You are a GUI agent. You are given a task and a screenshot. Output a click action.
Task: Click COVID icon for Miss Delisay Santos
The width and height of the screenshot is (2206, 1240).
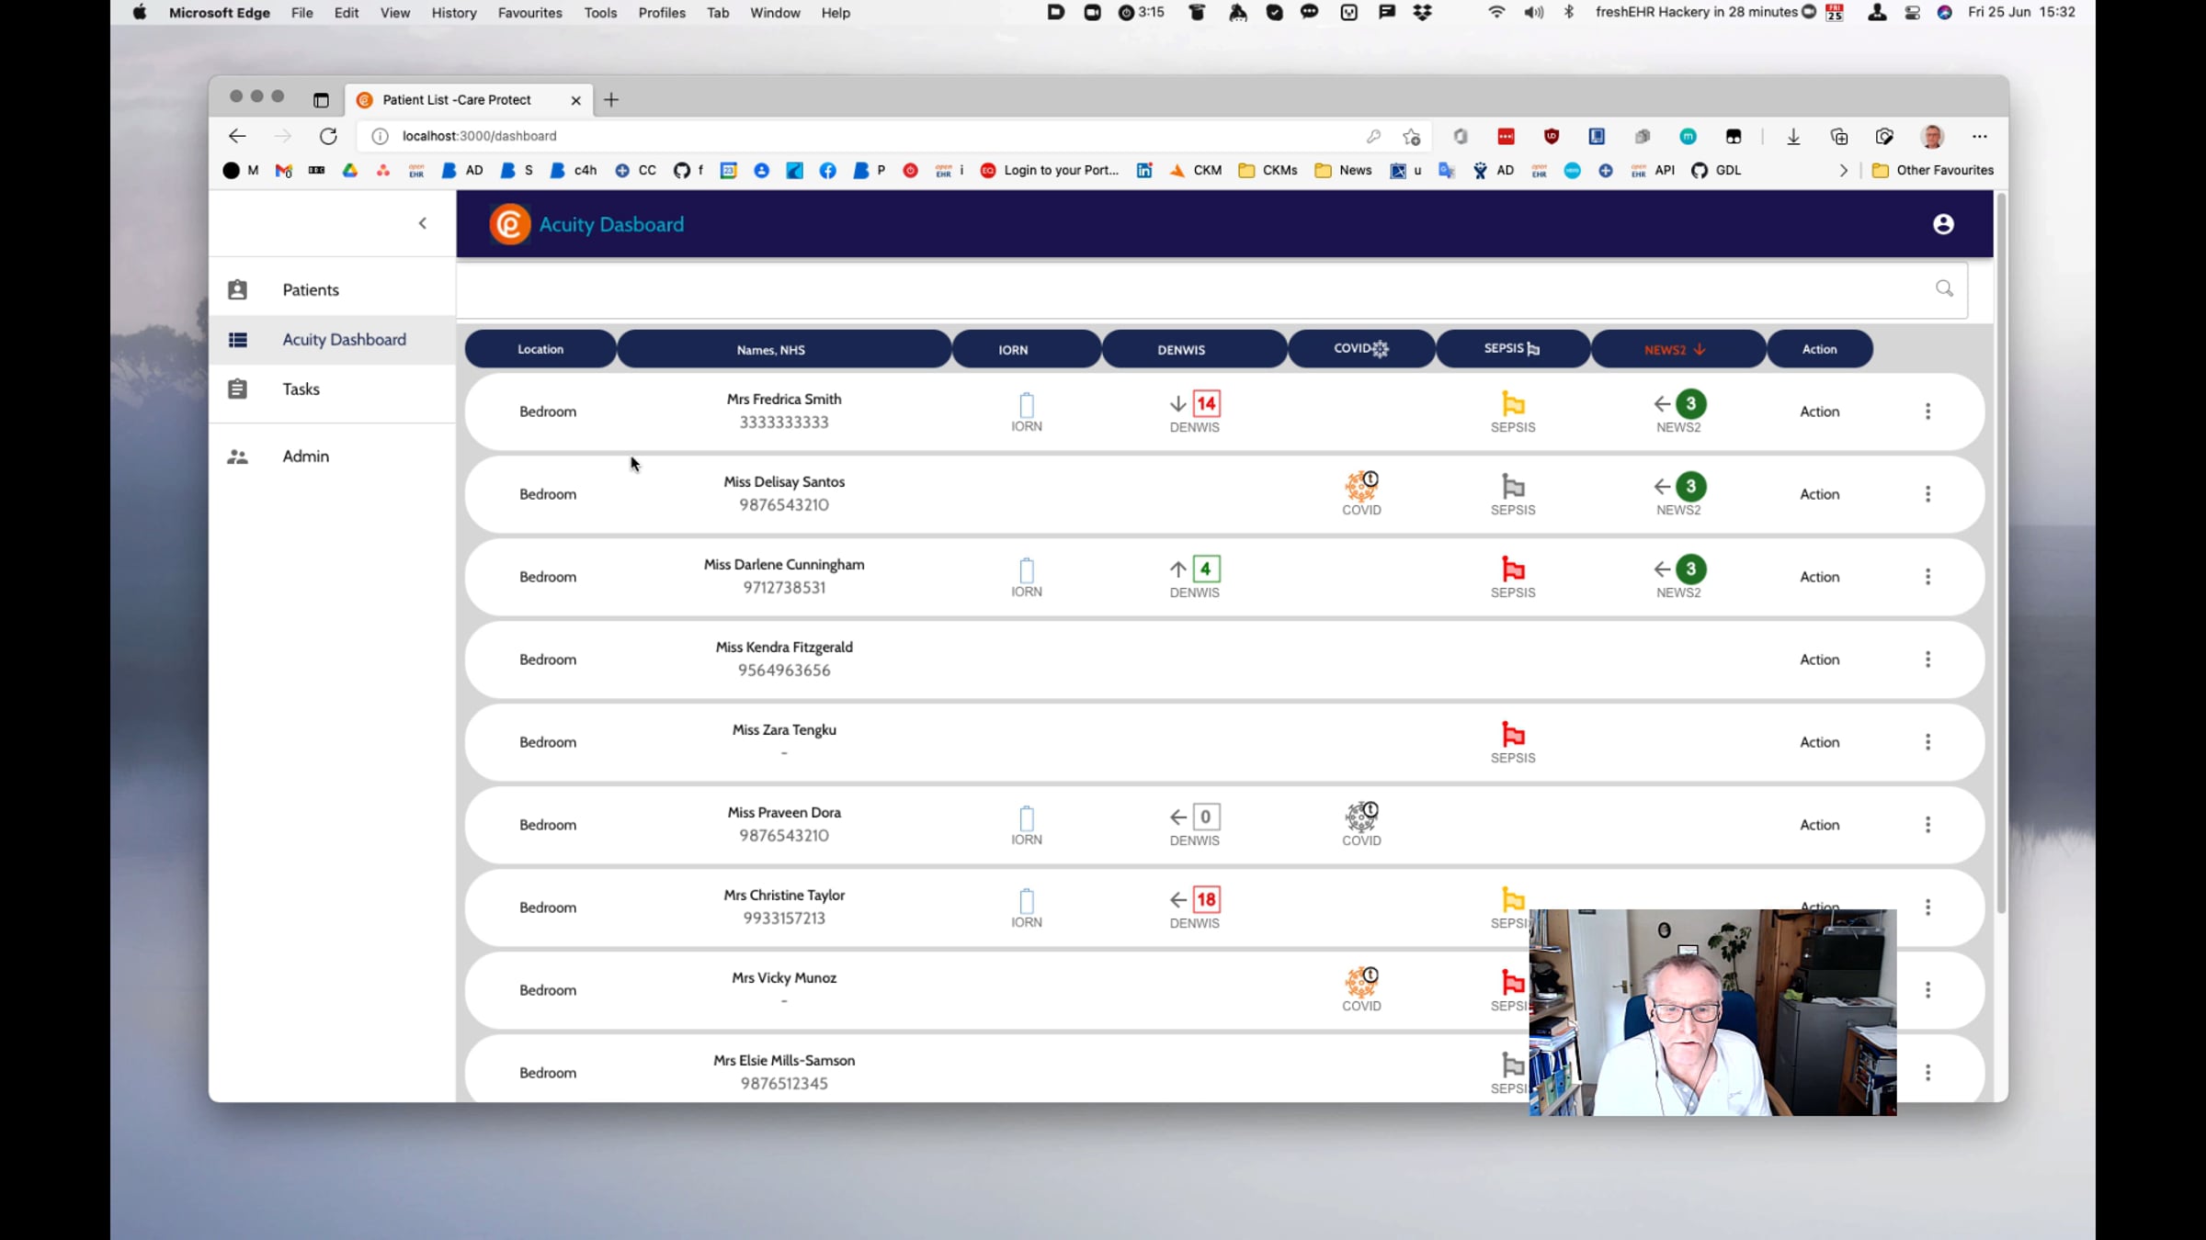point(1361,486)
